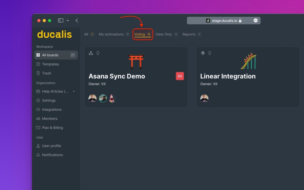Open Plan & Billing
304x190 pixels.
tap(52, 128)
